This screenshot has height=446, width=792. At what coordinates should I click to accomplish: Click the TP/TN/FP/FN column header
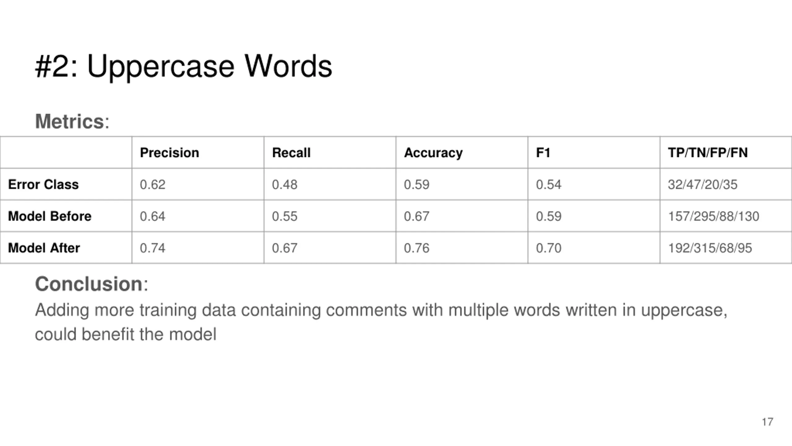click(708, 153)
